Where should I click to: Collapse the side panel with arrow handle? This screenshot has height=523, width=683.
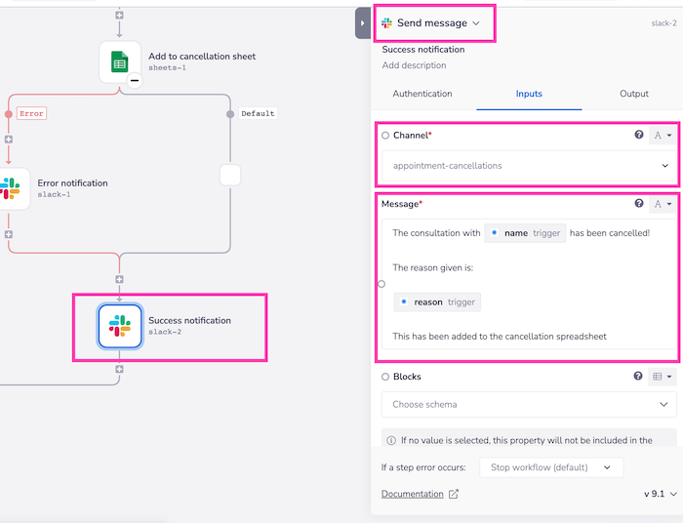(362, 23)
